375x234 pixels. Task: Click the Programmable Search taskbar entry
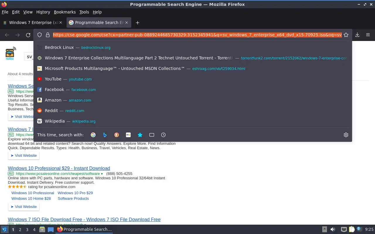pos(84,229)
